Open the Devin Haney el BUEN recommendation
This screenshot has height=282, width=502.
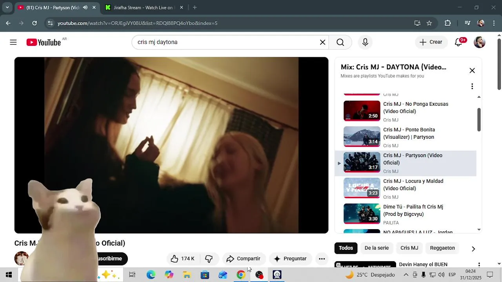(x=423, y=264)
